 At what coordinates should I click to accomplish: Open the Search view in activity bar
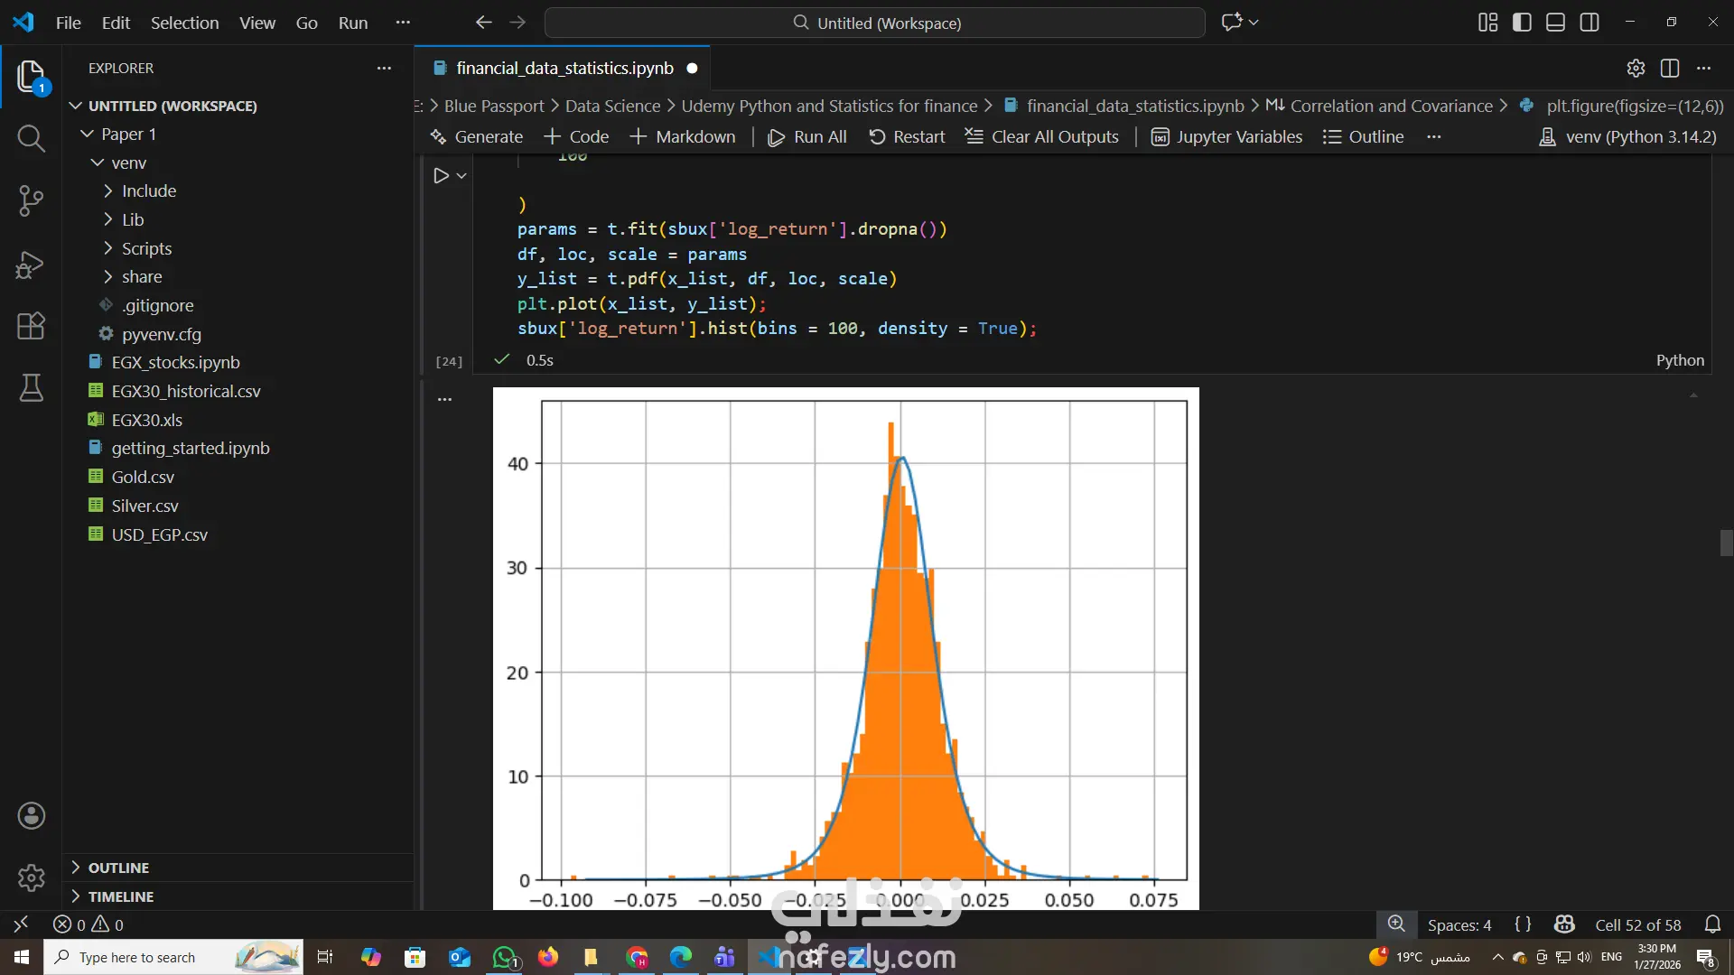(x=31, y=138)
